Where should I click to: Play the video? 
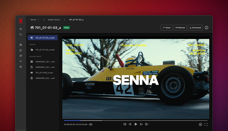tap(136, 124)
